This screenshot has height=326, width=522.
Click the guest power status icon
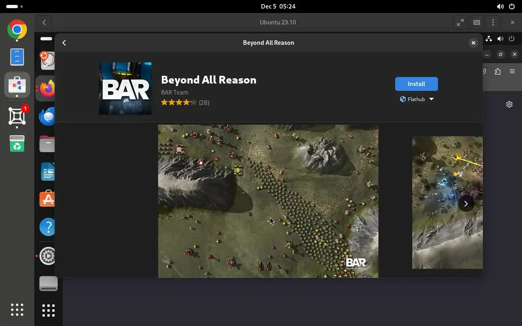512,39
